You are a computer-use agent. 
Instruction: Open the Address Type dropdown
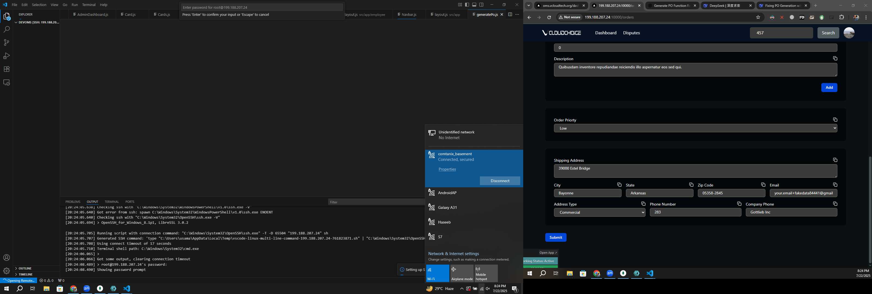point(599,212)
